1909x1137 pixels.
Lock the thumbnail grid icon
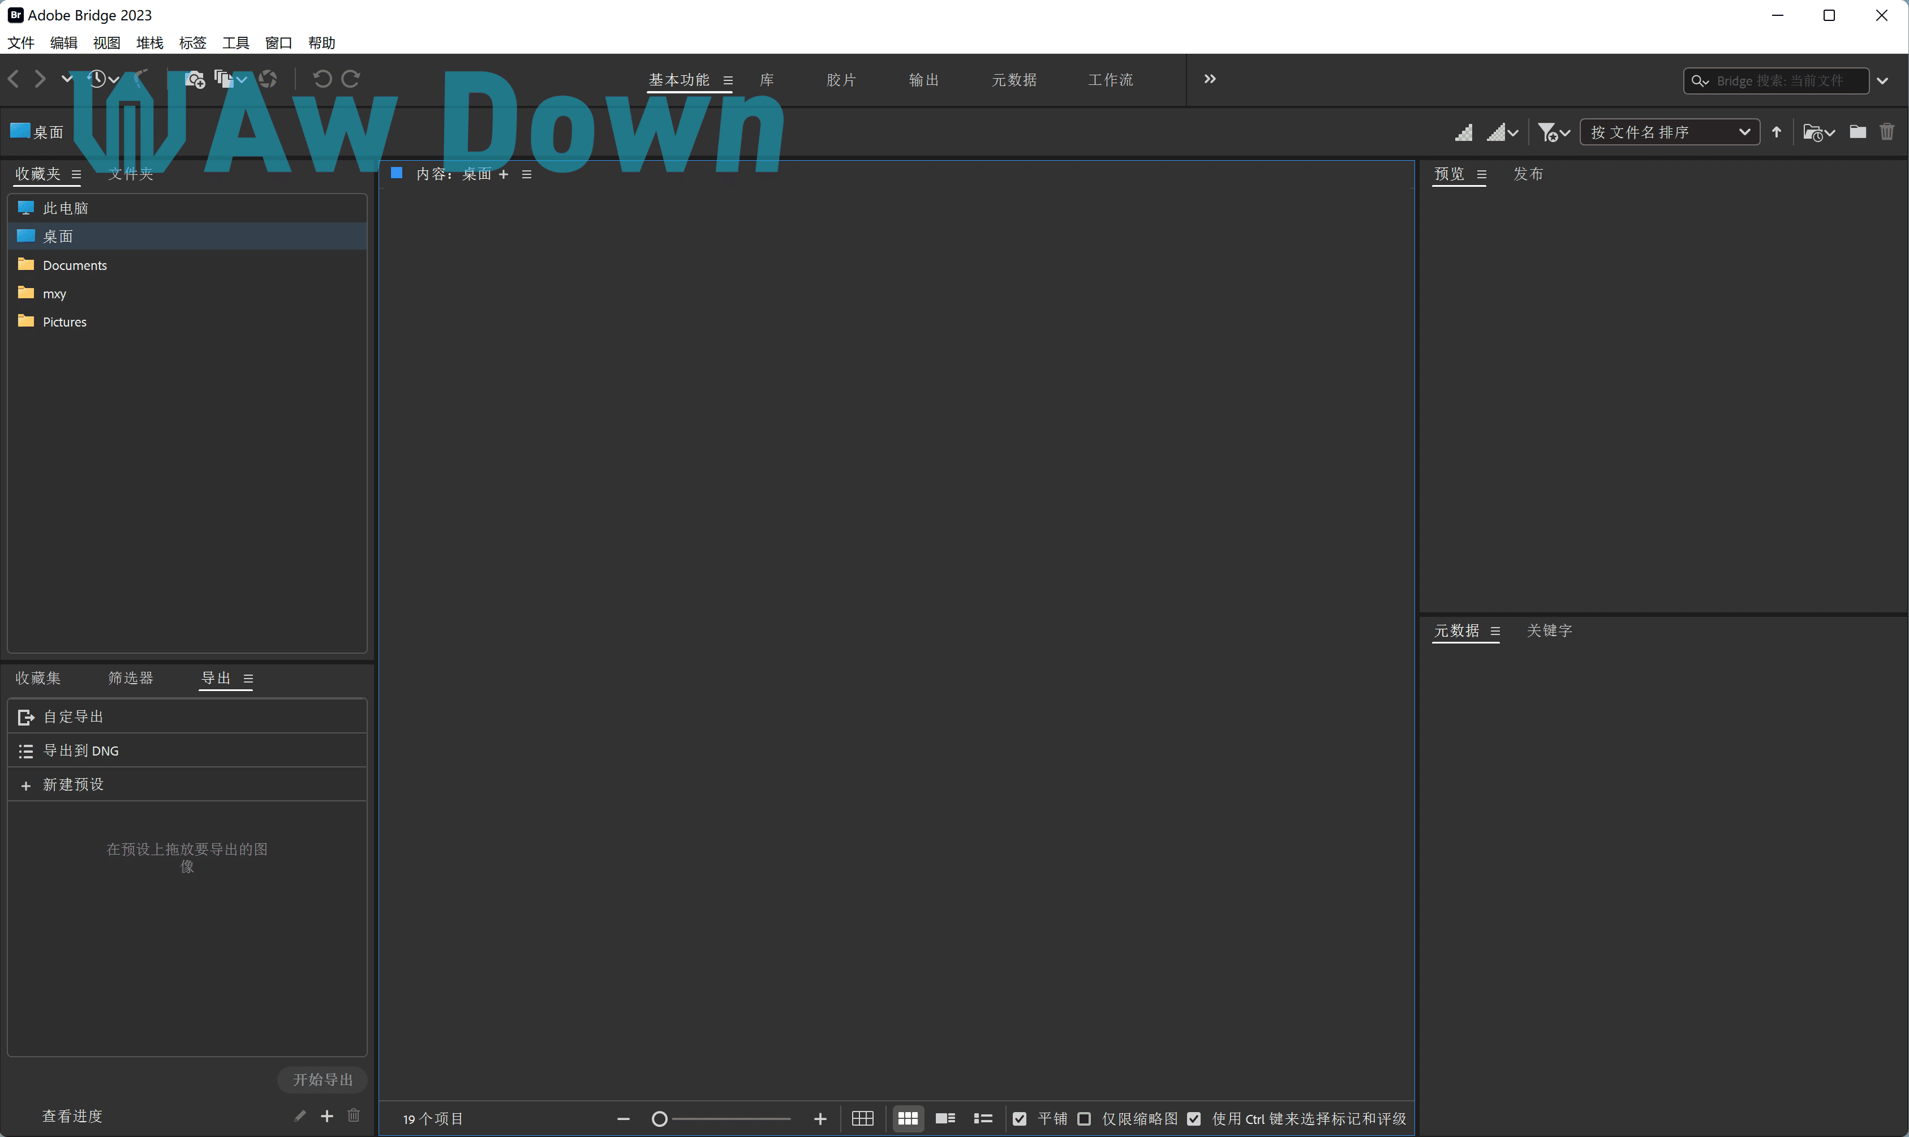(x=863, y=1119)
